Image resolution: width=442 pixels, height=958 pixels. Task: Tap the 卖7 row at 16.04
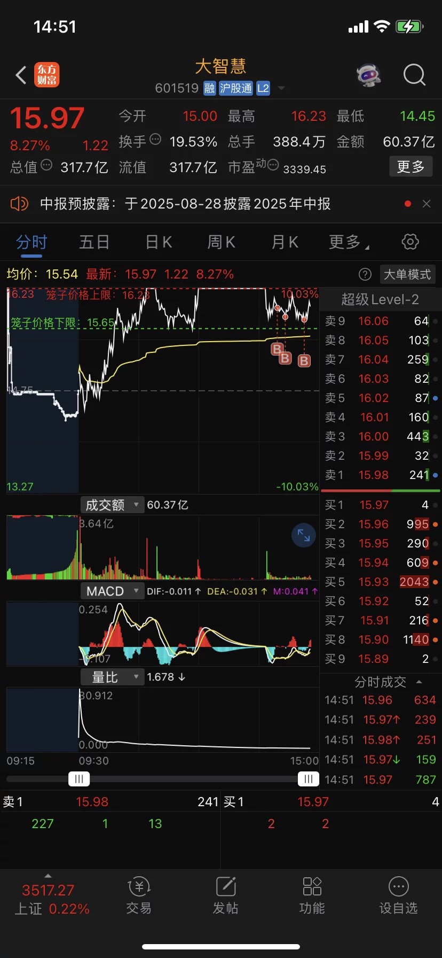coord(381,359)
